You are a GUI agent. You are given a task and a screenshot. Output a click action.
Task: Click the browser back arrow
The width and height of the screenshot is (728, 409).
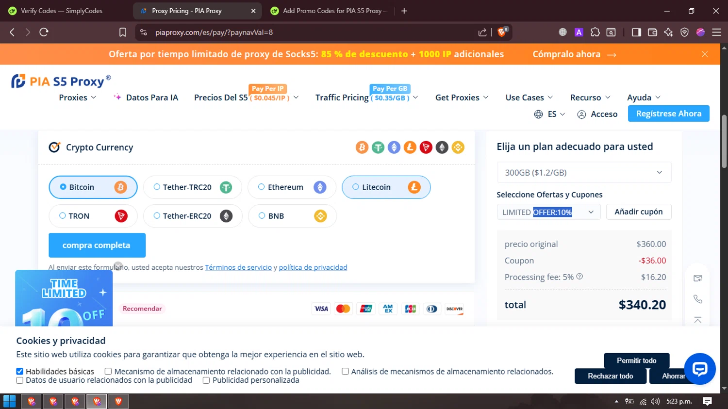[12, 32]
